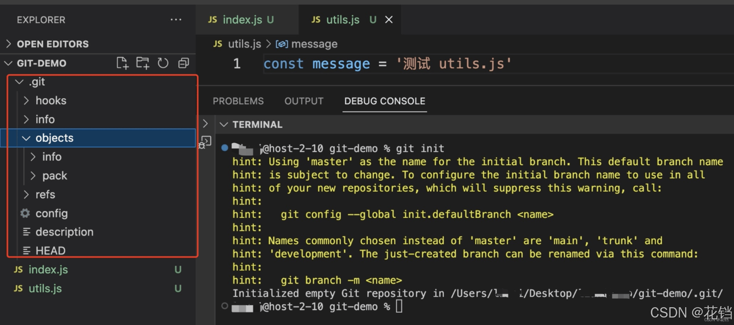
Task: Click utils.js in the breadcrumb
Action: point(244,44)
